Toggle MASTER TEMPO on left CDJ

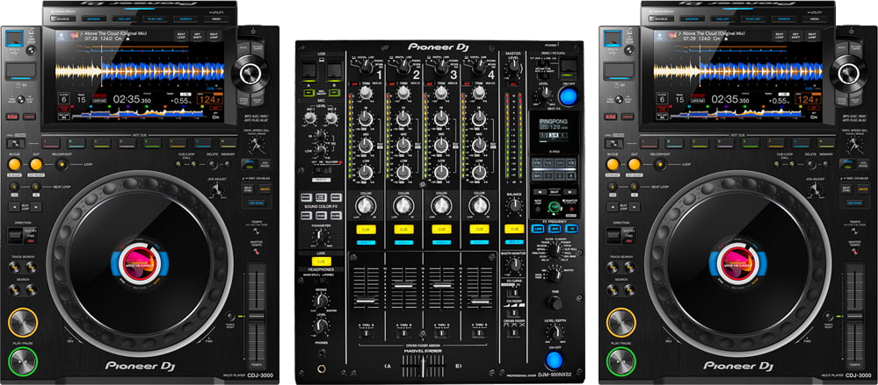click(x=258, y=250)
